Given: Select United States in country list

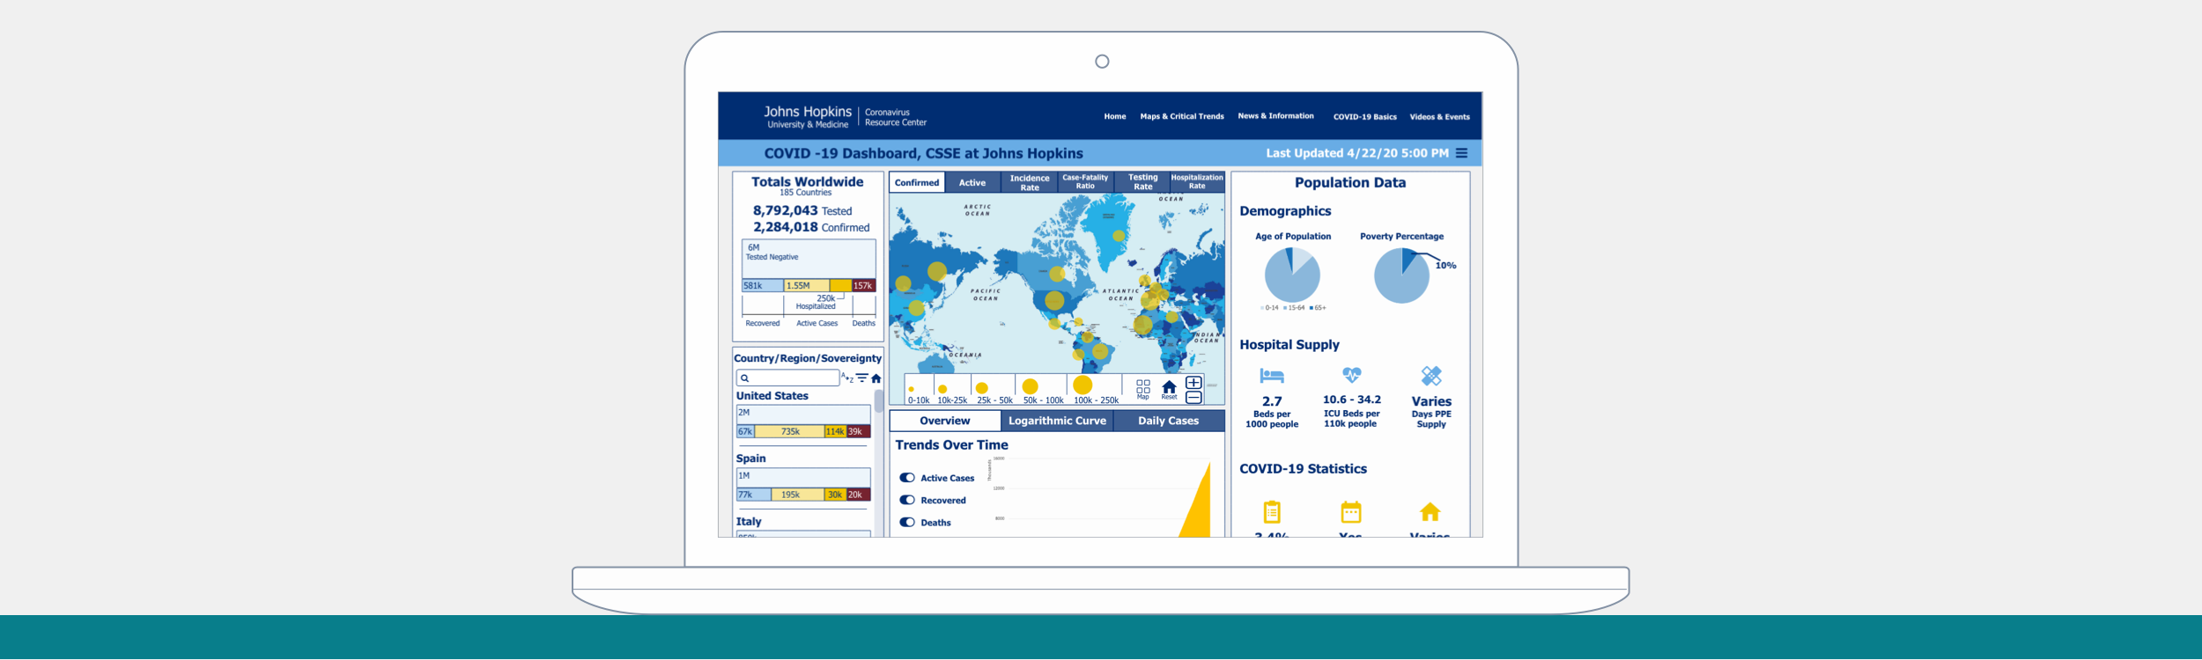Looking at the screenshot, I should tap(772, 396).
